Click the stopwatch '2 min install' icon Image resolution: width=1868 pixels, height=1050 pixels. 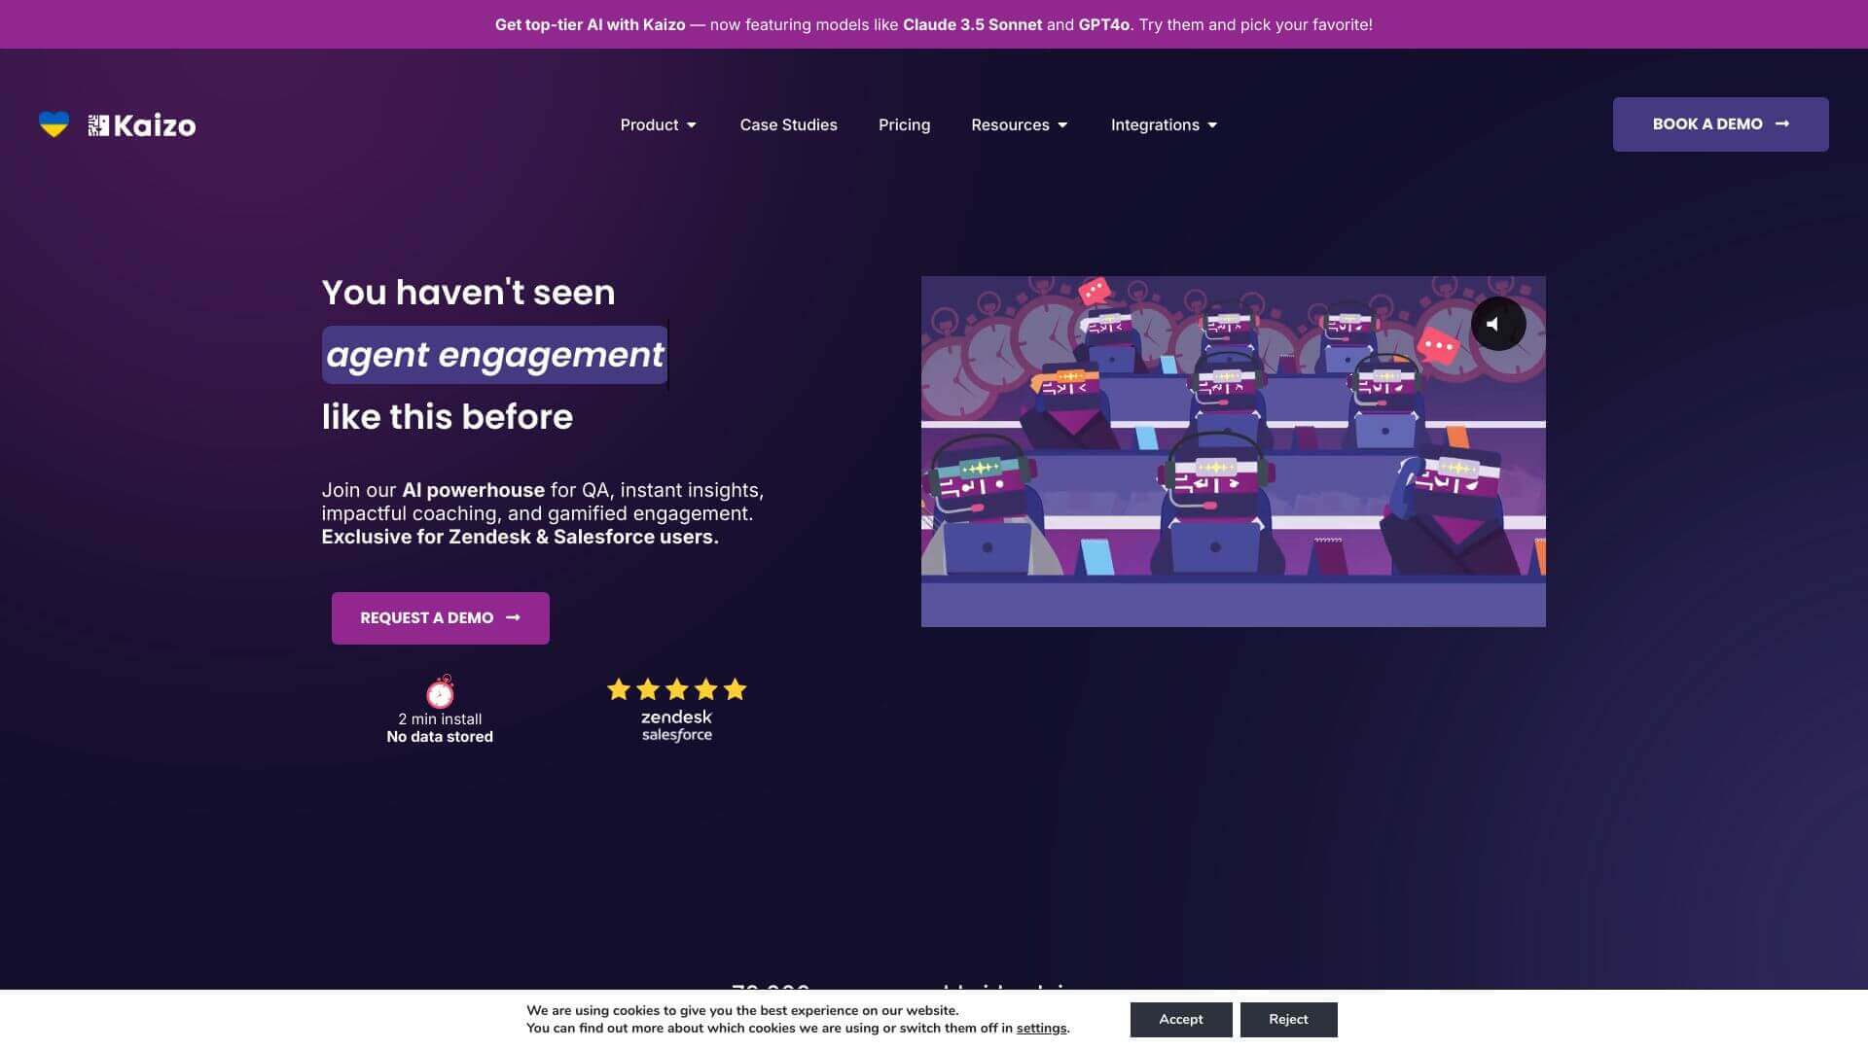[440, 693]
